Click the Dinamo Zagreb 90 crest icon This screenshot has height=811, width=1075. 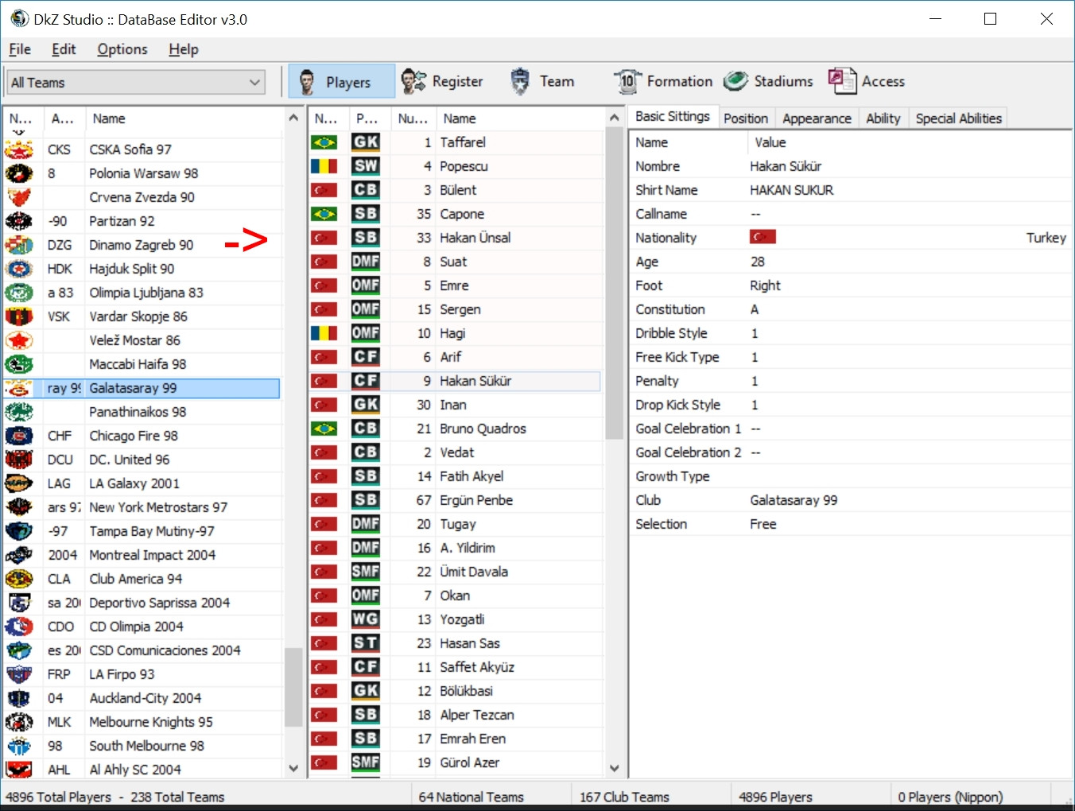(x=19, y=245)
